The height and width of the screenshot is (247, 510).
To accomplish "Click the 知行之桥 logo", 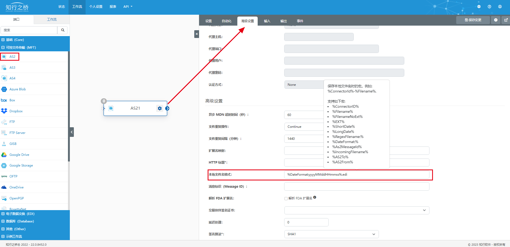I will click(x=17, y=7).
